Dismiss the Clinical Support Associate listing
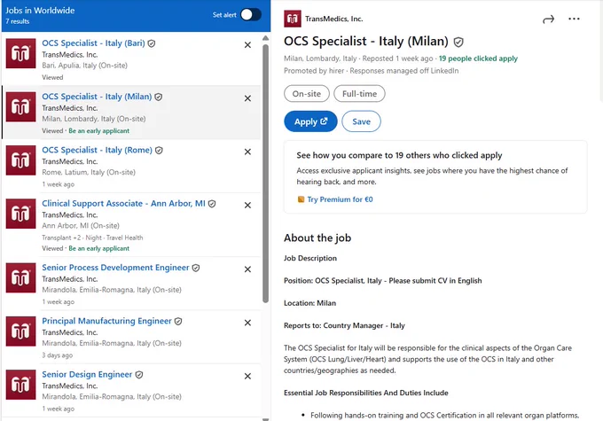 (247, 206)
